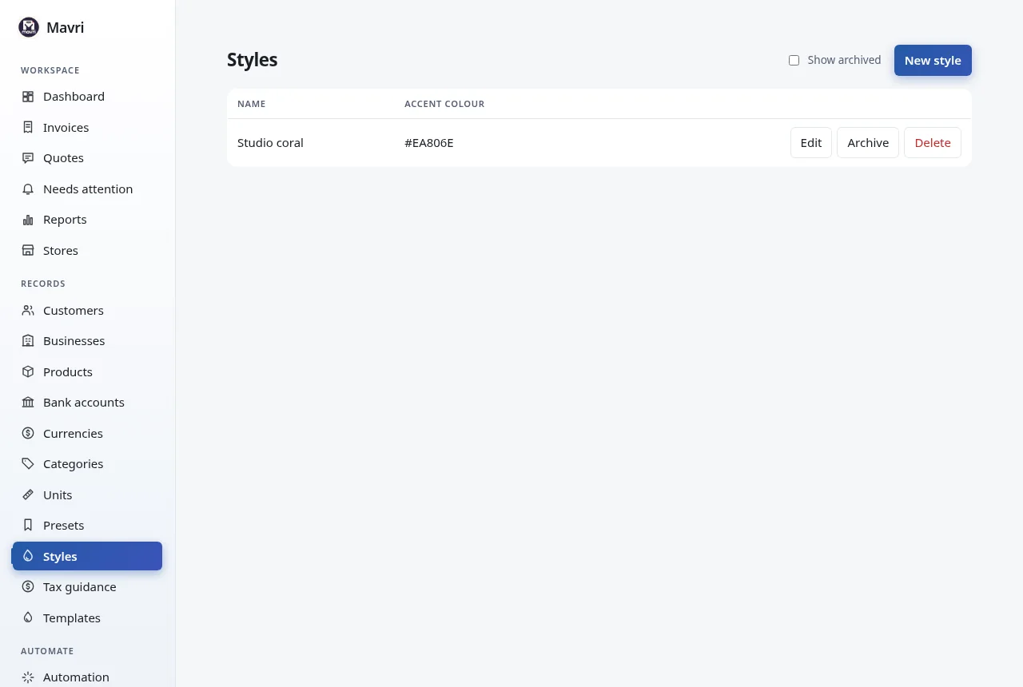
Task: Click the Automation sparkle icon
Action: tap(28, 677)
